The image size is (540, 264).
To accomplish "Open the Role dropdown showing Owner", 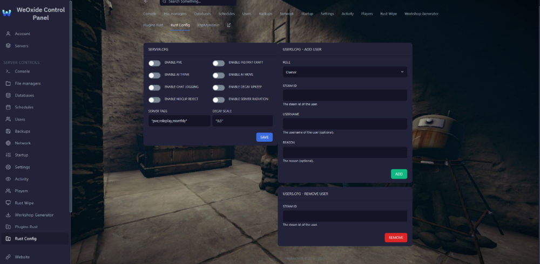I will (x=345, y=72).
